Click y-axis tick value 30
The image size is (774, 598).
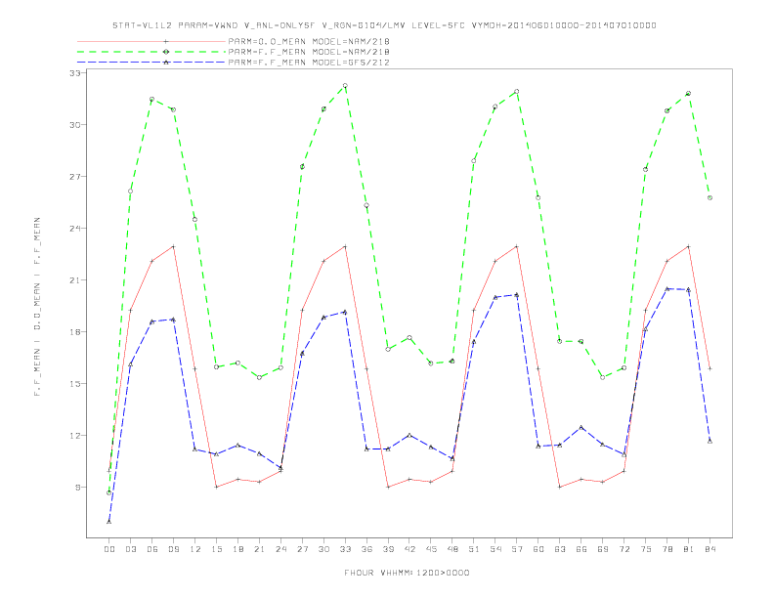click(x=74, y=125)
